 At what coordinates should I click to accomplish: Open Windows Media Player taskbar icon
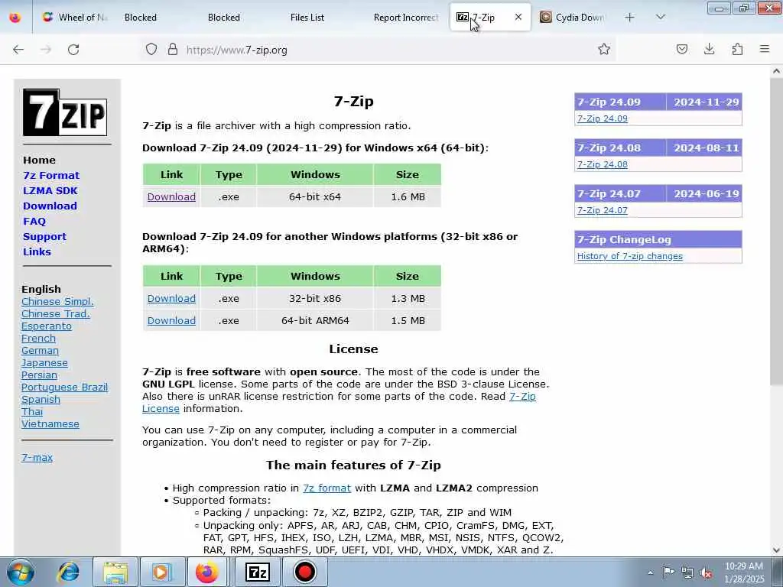(x=161, y=572)
